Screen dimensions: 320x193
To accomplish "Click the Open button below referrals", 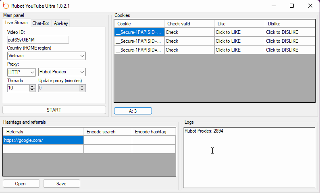I will 21,184.
